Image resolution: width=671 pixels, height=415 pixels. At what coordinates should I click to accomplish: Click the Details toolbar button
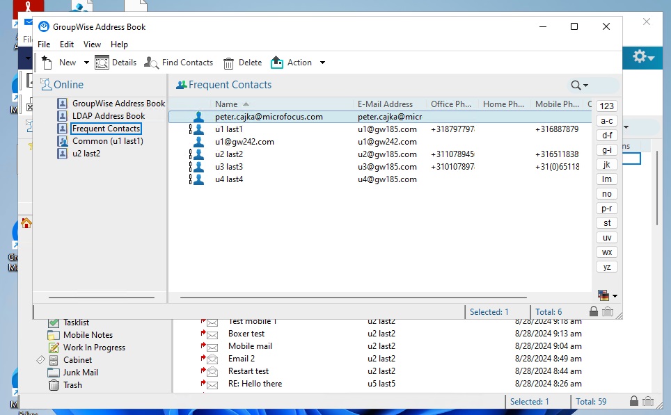pos(116,63)
